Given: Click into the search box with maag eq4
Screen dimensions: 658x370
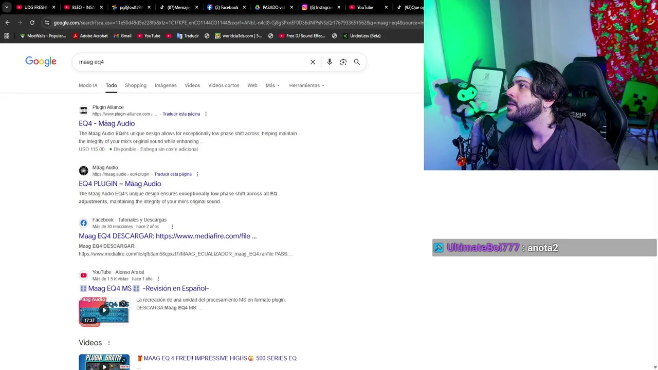Looking at the screenshot, I should (190, 62).
